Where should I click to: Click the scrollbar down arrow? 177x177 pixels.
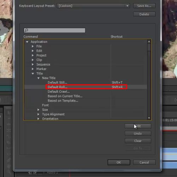(x=149, y=118)
